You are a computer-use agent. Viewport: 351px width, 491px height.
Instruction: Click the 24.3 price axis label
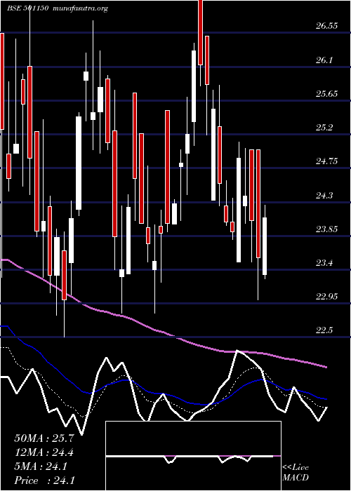[324, 196]
